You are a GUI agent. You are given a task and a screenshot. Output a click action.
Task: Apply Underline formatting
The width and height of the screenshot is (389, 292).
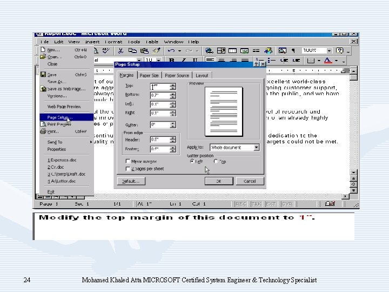click(195, 60)
